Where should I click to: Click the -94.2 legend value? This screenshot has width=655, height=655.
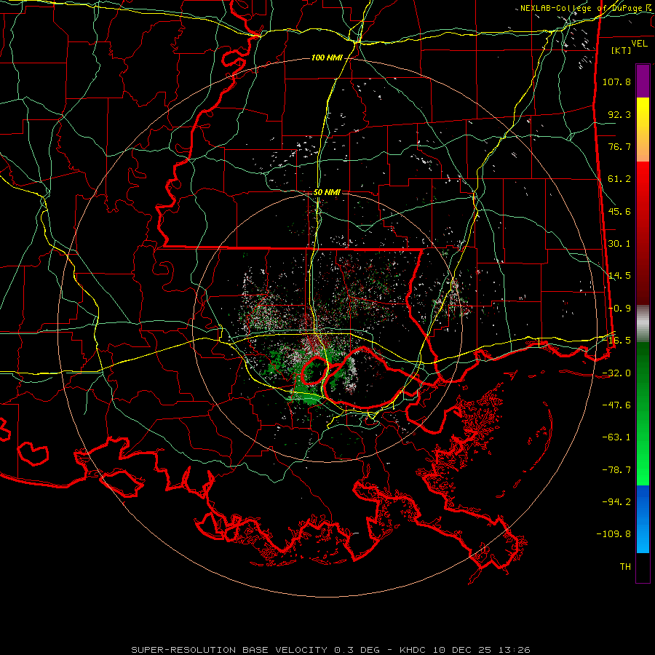pyautogui.click(x=616, y=502)
